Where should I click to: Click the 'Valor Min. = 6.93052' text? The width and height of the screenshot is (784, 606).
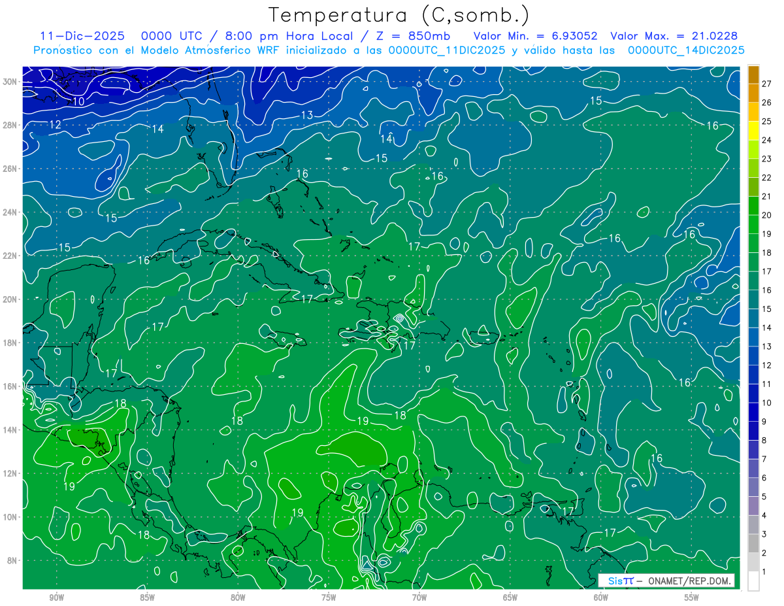tap(535, 36)
